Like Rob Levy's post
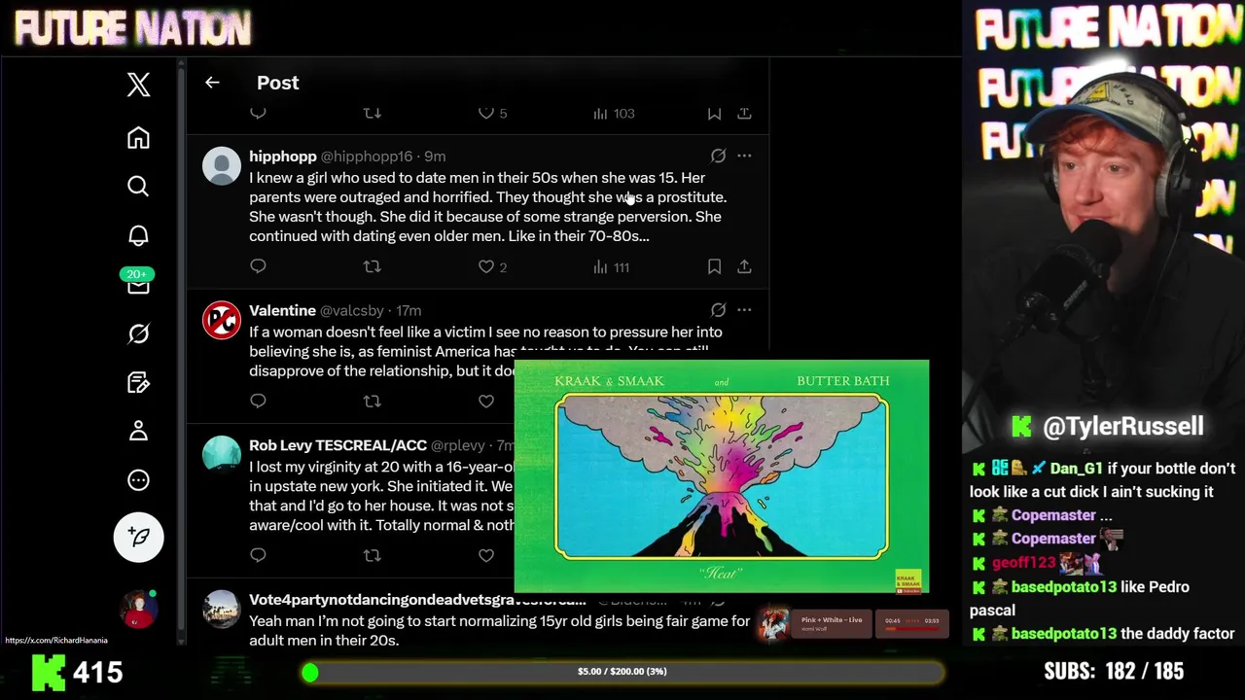Screen dimensions: 1245x700 (486, 555)
